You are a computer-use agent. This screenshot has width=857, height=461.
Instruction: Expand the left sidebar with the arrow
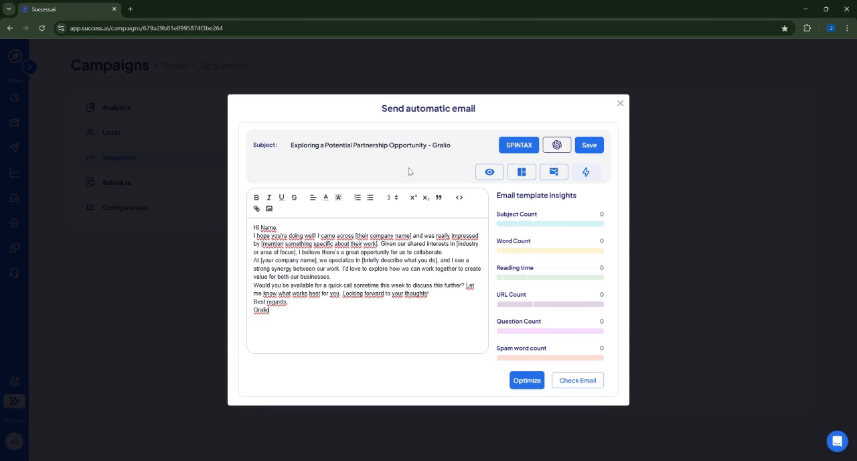click(29, 67)
